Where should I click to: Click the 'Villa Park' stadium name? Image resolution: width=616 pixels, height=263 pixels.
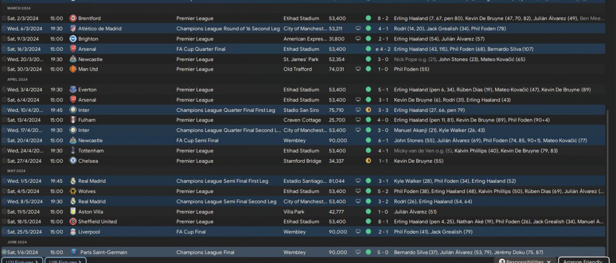pos(295,212)
